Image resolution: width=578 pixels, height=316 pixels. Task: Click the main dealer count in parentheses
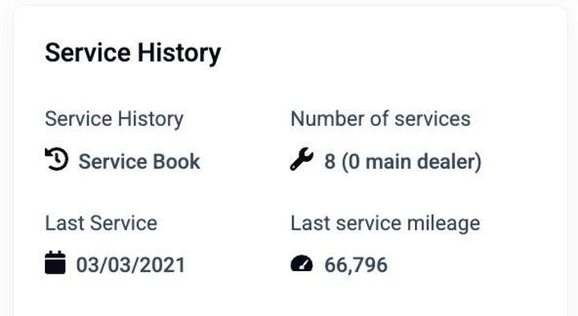click(411, 162)
